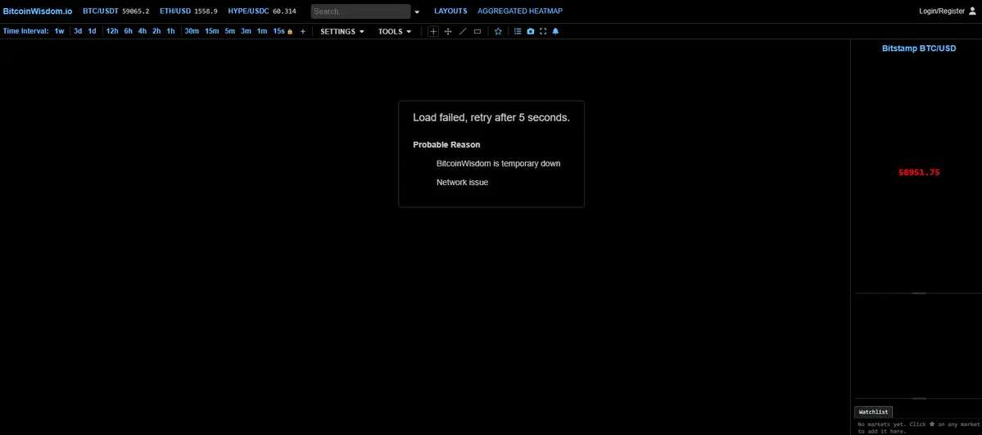Image resolution: width=982 pixels, height=435 pixels.
Task: Select the 1d time interval
Action: (x=92, y=31)
